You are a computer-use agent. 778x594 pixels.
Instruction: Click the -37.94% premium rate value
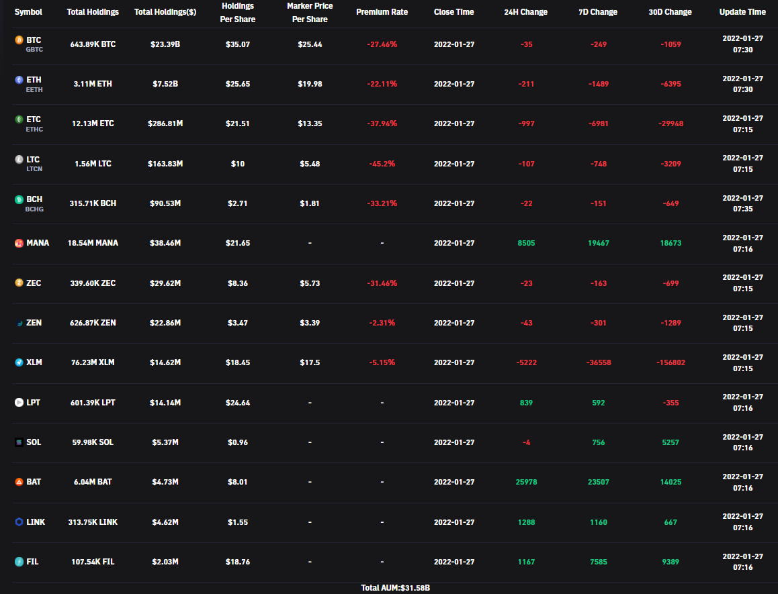[382, 123]
